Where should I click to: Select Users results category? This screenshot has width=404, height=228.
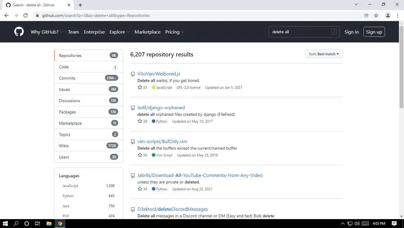pos(89,157)
